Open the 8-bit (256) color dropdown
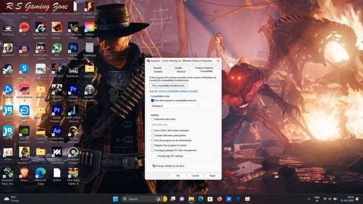 [x=167, y=125]
